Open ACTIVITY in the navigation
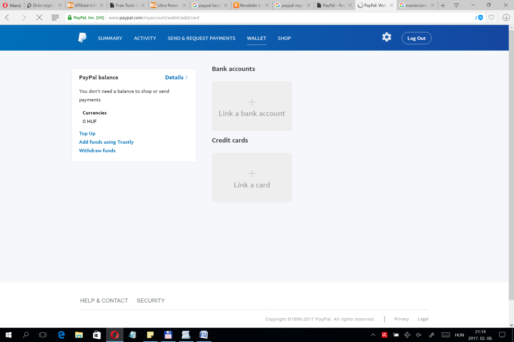 tap(145, 38)
